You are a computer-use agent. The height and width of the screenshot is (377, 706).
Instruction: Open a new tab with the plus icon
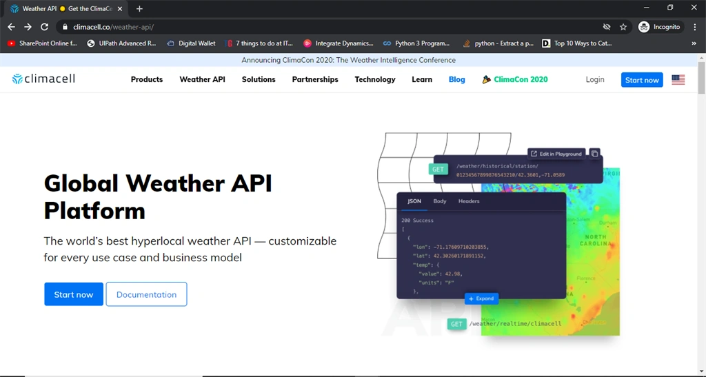point(139,8)
